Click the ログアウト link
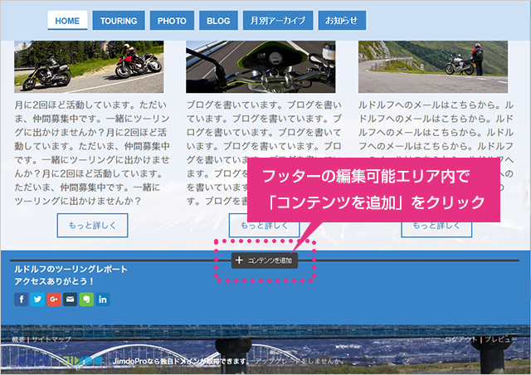 460,339
